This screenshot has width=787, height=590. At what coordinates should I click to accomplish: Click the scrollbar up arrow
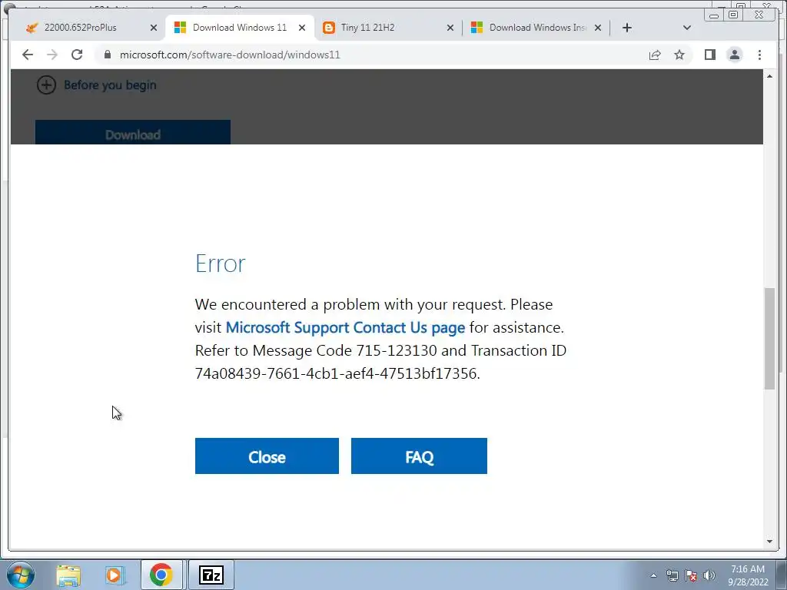pyautogui.click(x=769, y=76)
